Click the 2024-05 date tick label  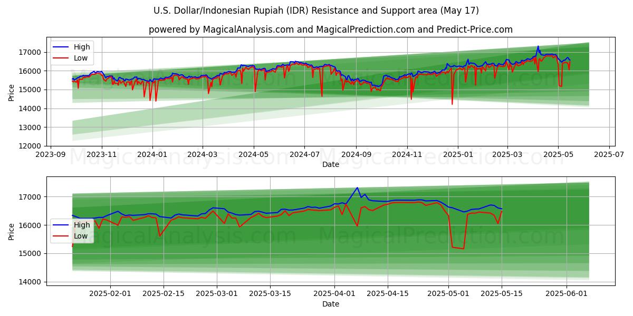click(x=253, y=155)
